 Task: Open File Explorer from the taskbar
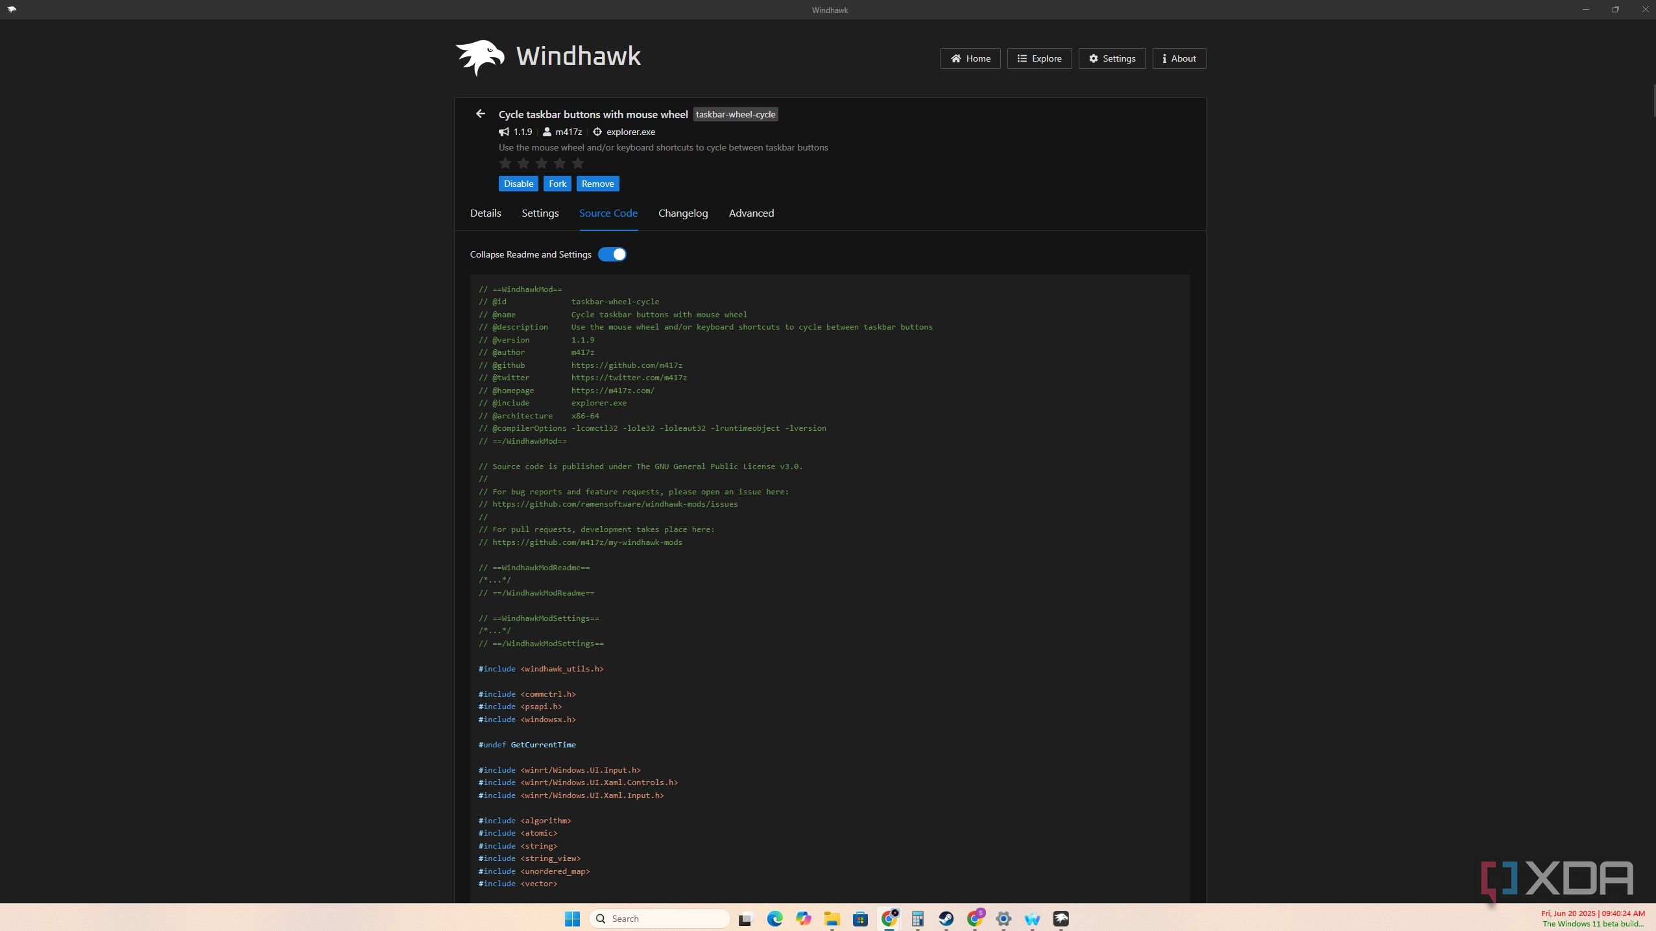[832, 919]
